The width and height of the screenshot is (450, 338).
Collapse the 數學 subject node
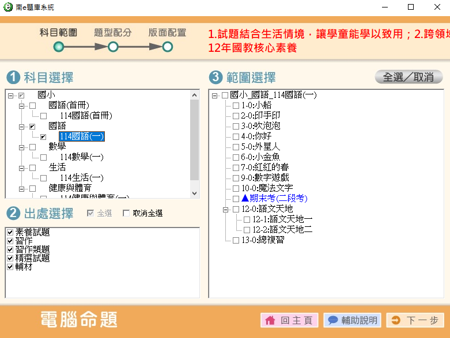(x=22, y=147)
